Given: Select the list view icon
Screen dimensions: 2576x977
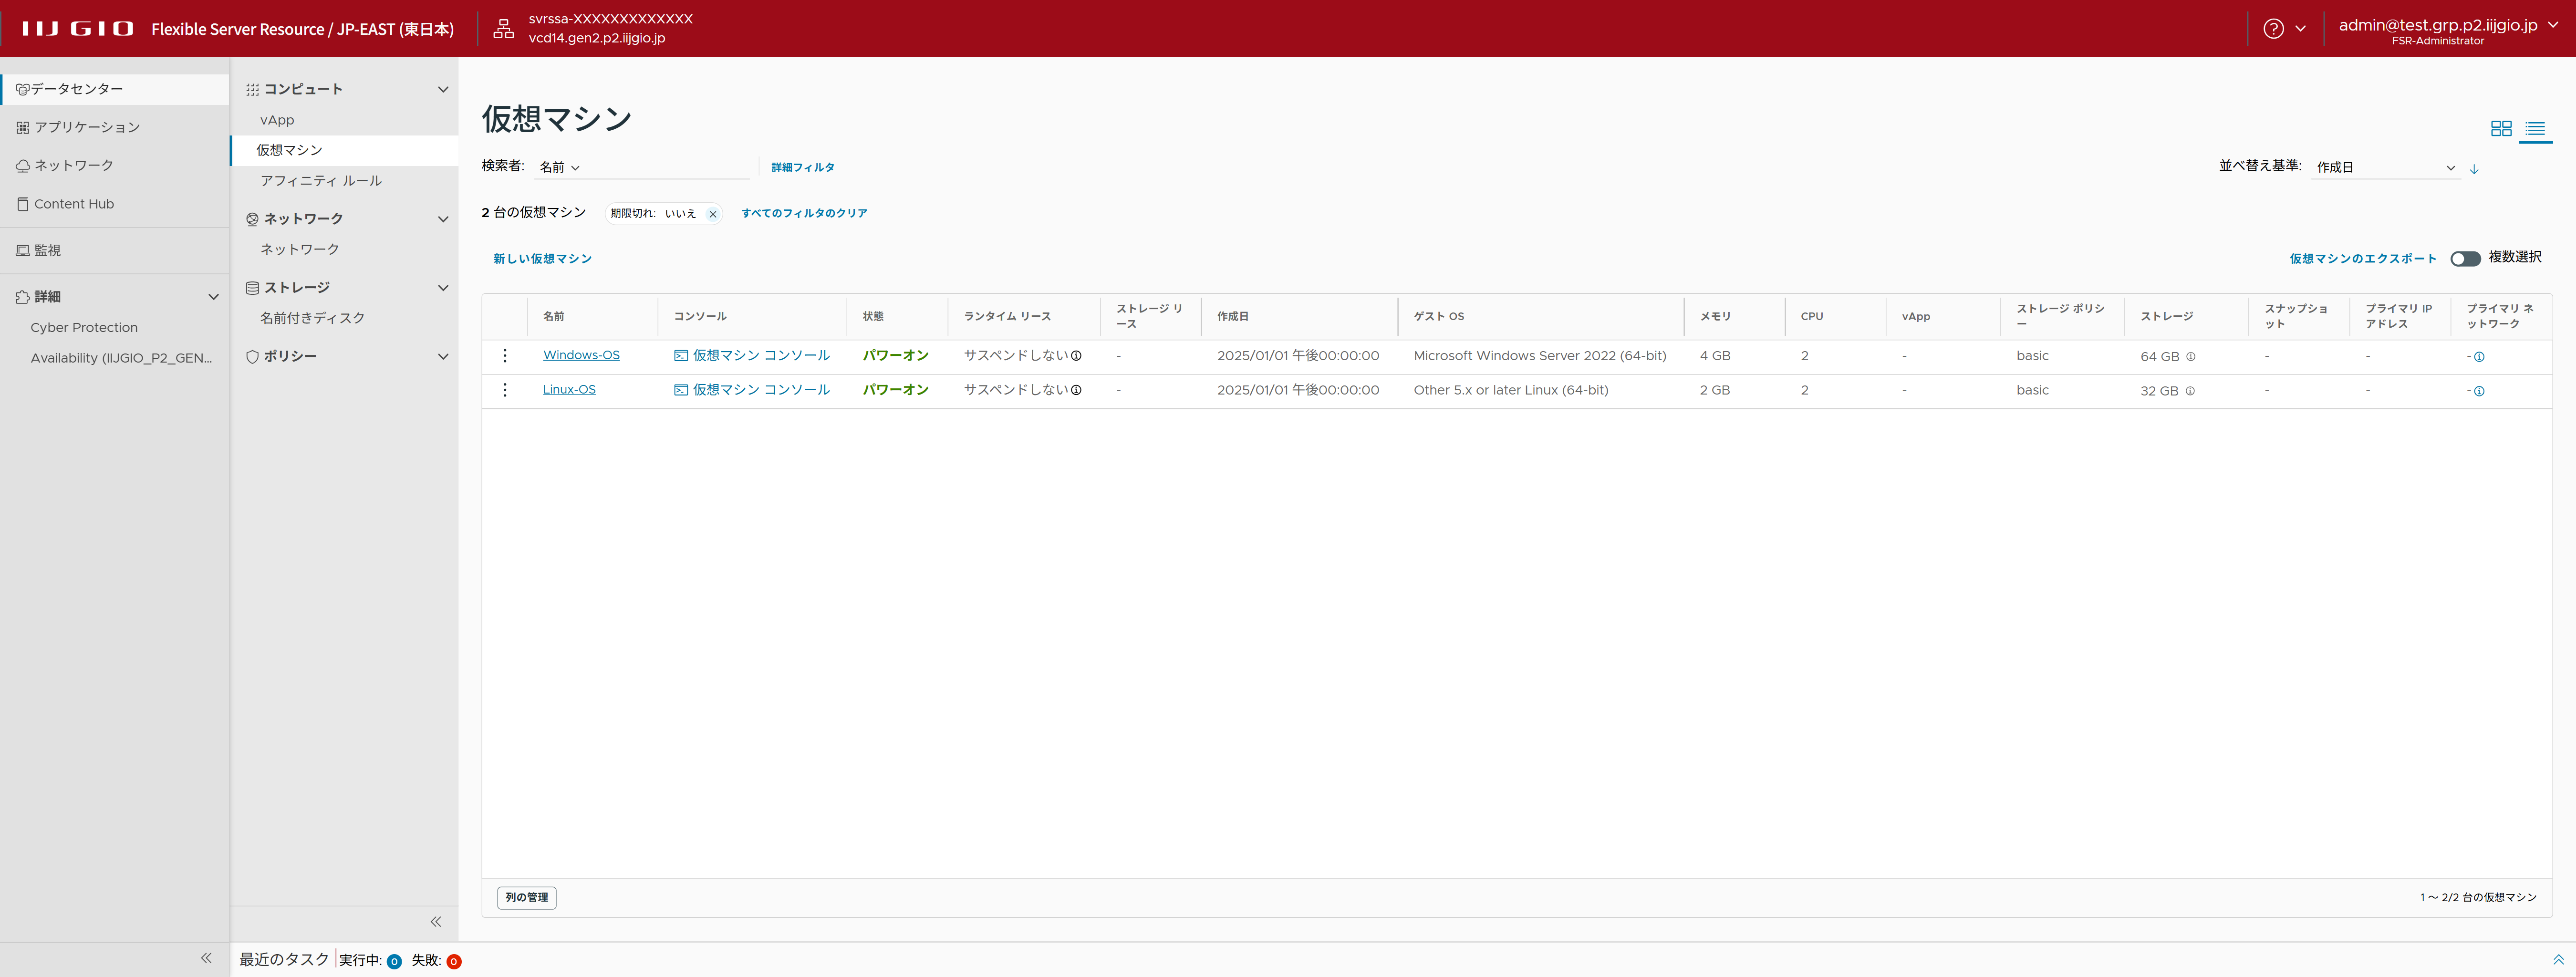Looking at the screenshot, I should (2534, 129).
